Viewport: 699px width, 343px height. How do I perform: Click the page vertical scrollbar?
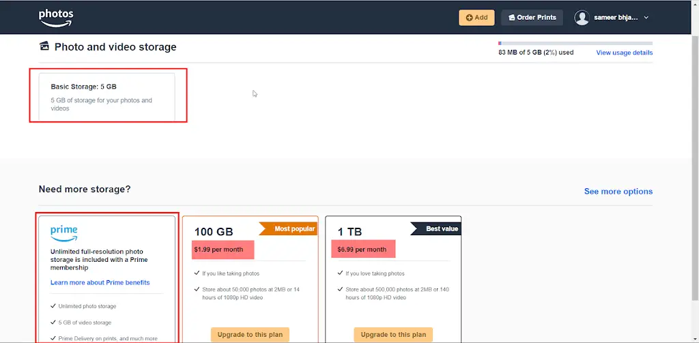click(x=696, y=172)
